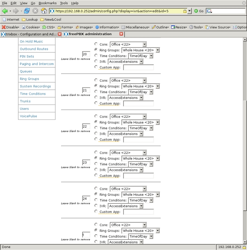Image resolution: width=247 pixels, height=250 pixels.
Task: Click the Stop loading icon
Action: click(x=35, y=11)
